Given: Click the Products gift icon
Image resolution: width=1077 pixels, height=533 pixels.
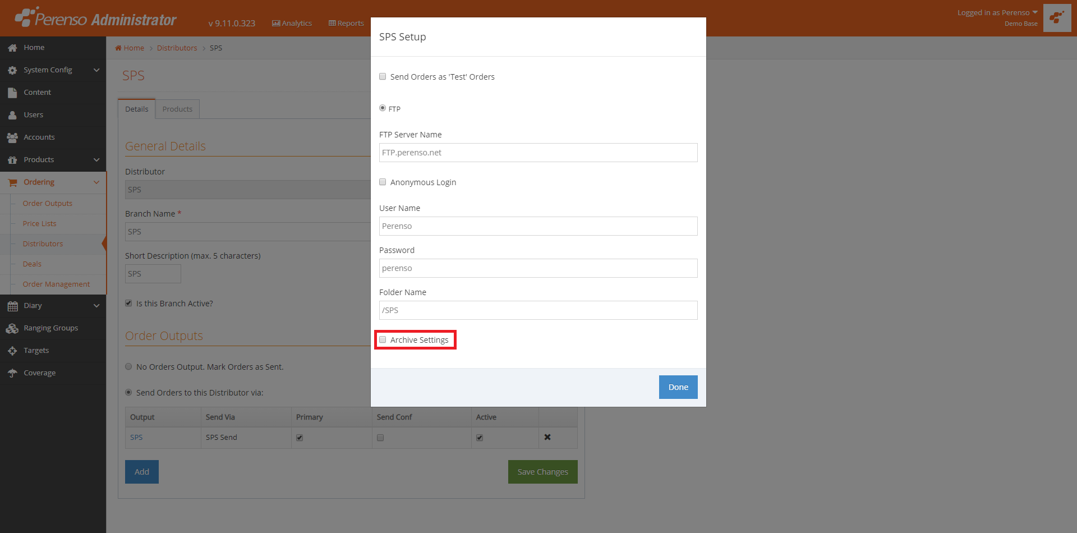Looking at the screenshot, I should click(12, 160).
